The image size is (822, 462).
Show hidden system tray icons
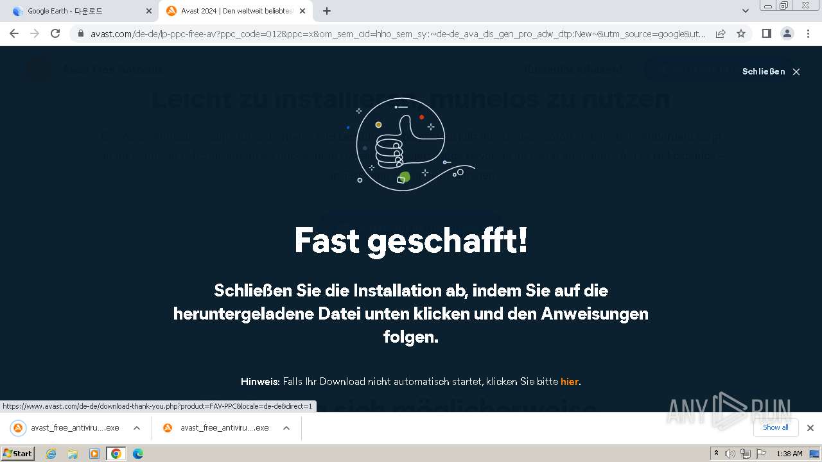[x=716, y=454]
